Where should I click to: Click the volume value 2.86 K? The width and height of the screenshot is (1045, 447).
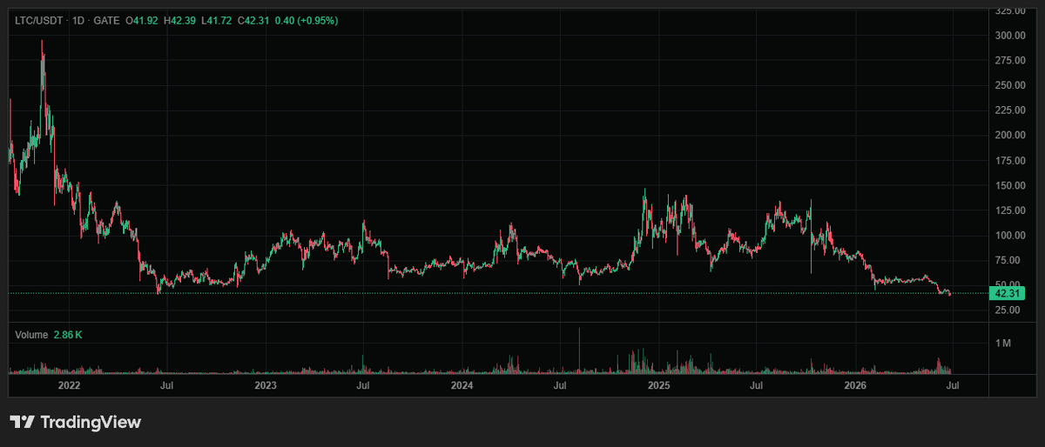click(67, 334)
